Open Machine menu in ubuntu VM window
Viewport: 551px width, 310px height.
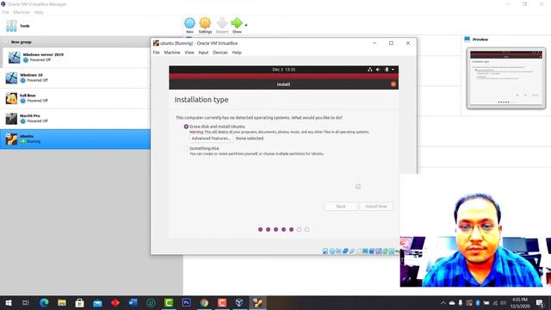(172, 53)
